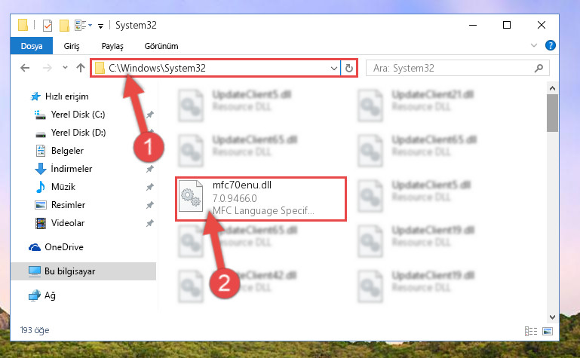This screenshot has height=358, width=580.
Task: Click the New folder icon in quick access toolbar
Action: [x=64, y=26]
